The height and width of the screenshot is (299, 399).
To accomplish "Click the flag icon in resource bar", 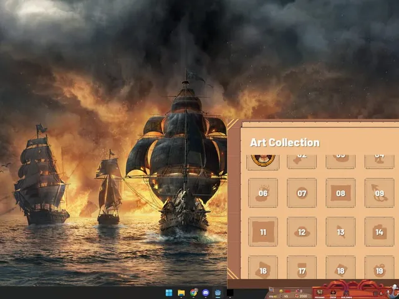I will [271, 290].
